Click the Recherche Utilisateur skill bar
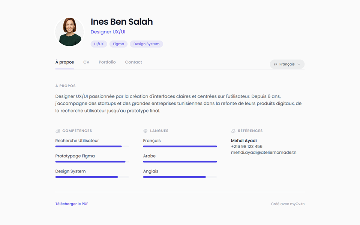 click(x=92, y=147)
